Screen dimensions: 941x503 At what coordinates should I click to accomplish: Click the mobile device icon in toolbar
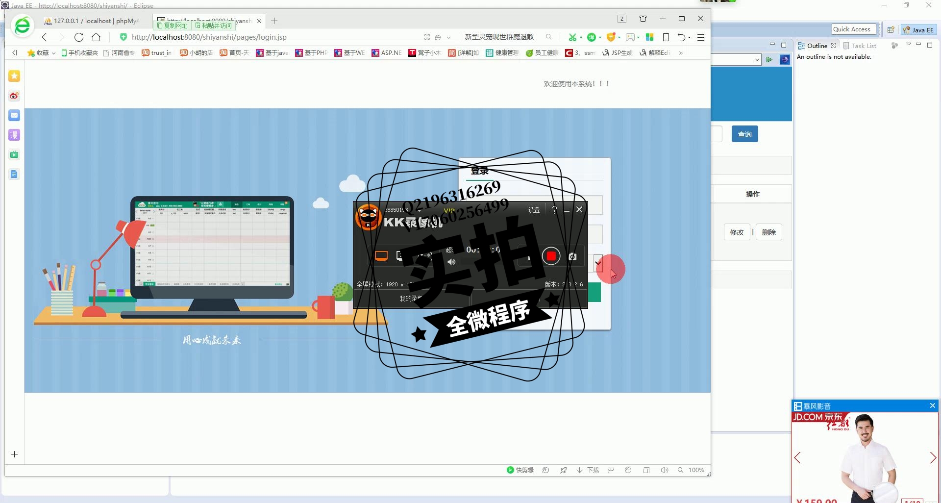pos(666,37)
